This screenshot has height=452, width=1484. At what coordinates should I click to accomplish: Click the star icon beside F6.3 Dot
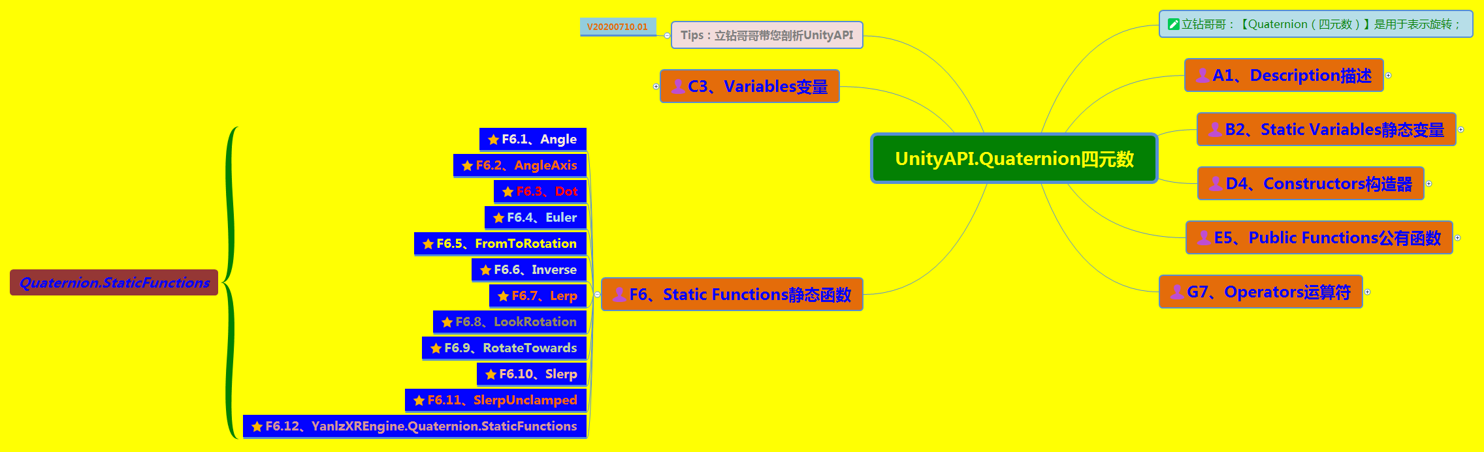tap(508, 192)
